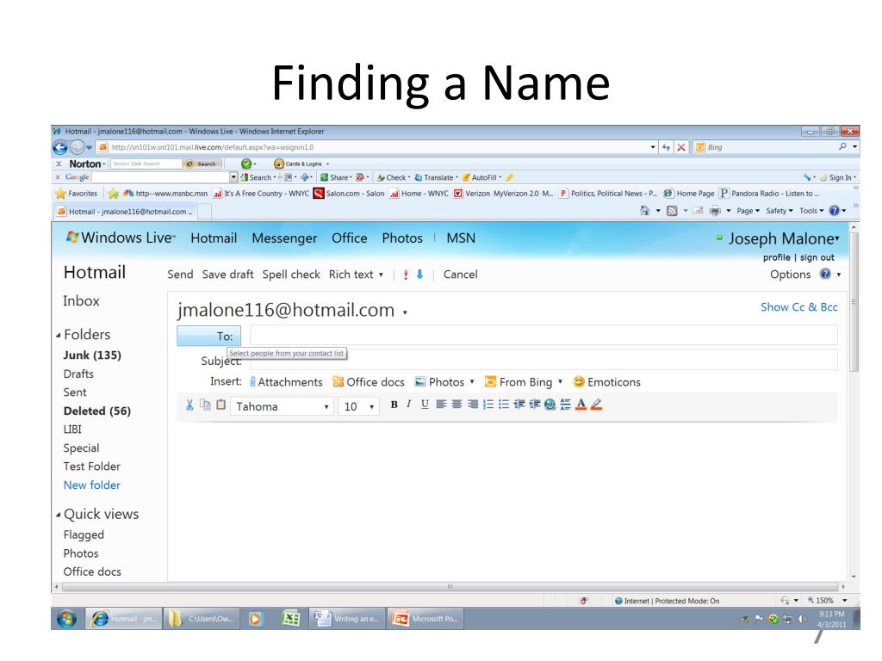The height and width of the screenshot is (661, 882).
Task: Cancel the message
Action: pos(460,275)
